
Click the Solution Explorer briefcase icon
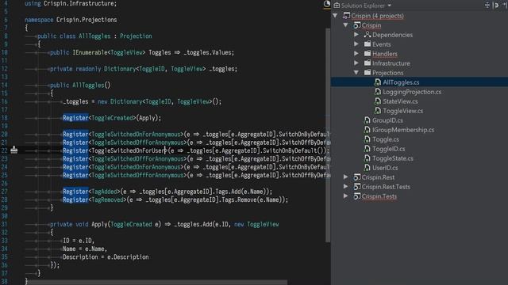coord(337,6)
